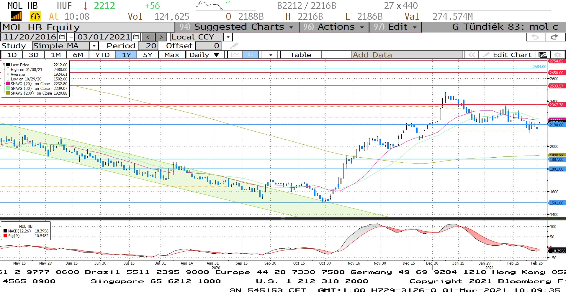This screenshot has width=566, height=302.
Task: Open the Daily periodicity dropdown
Action: (205, 55)
